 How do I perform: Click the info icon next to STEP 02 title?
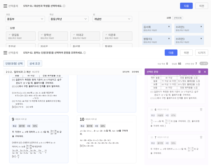tap(84, 53)
